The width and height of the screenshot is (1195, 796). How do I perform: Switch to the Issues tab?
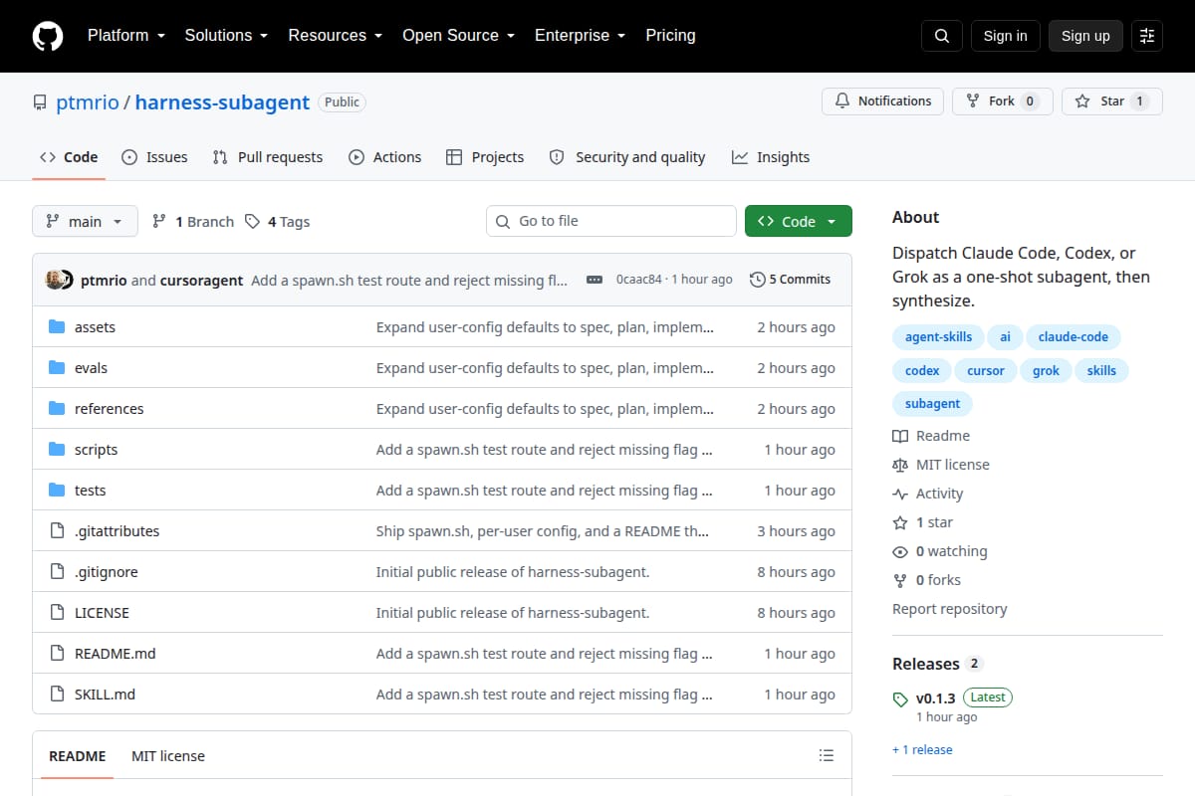pos(154,157)
